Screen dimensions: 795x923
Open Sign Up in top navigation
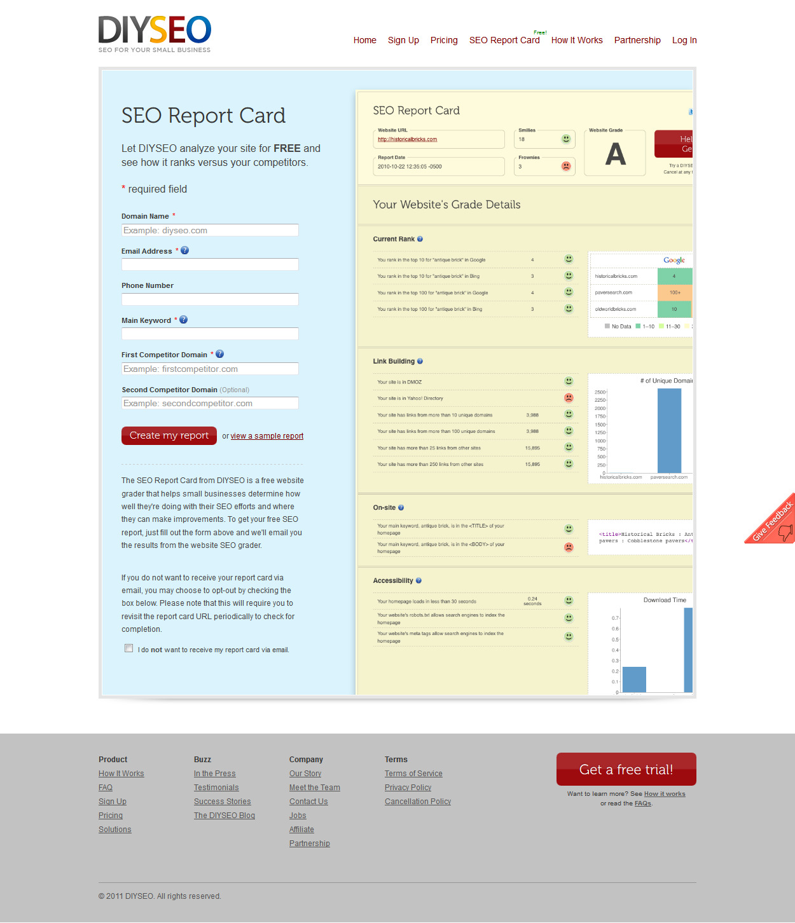pyautogui.click(x=403, y=40)
